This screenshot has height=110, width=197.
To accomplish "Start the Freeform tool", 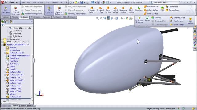I will (x=139, y=9).
